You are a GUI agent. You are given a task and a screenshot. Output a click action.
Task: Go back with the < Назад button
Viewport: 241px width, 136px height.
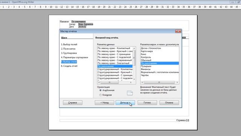(x=104, y=102)
